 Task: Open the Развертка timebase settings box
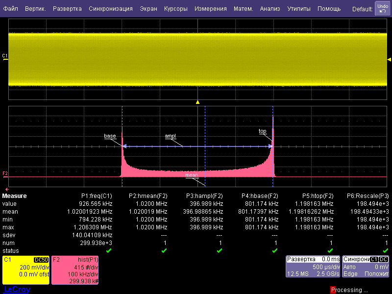(x=313, y=267)
